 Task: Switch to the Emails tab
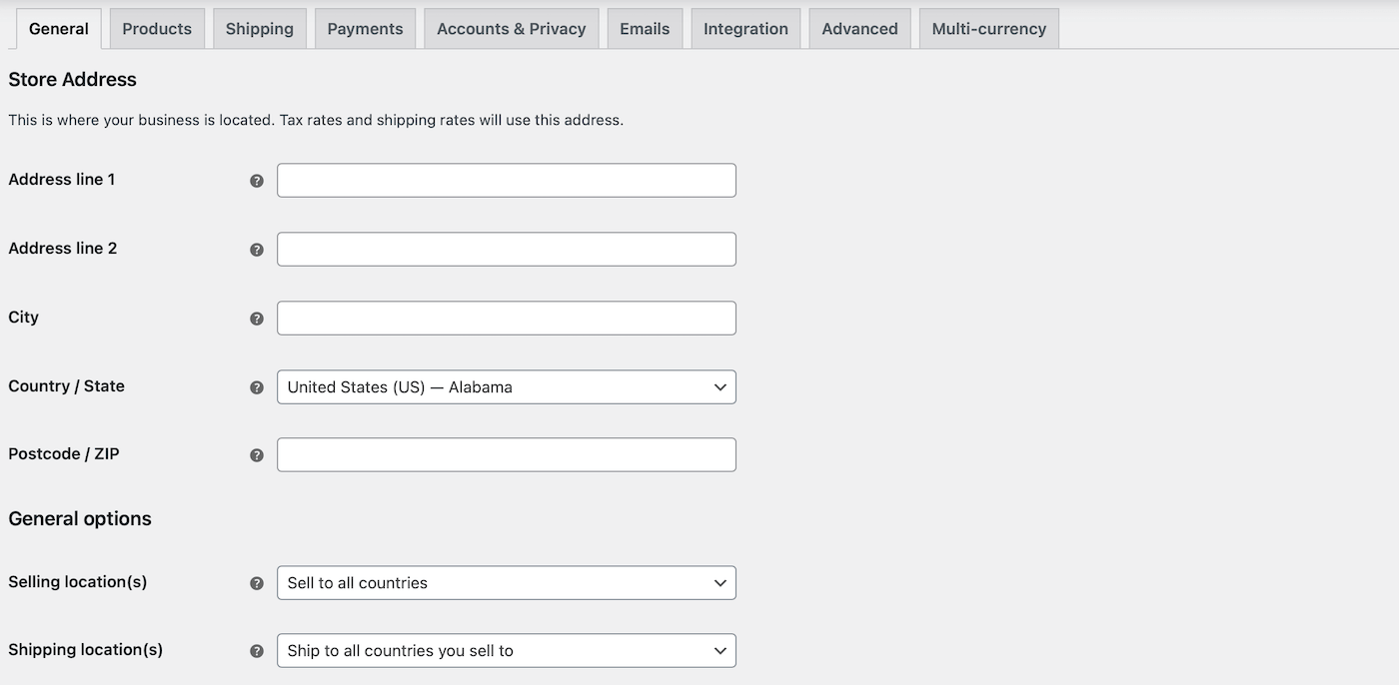point(645,28)
